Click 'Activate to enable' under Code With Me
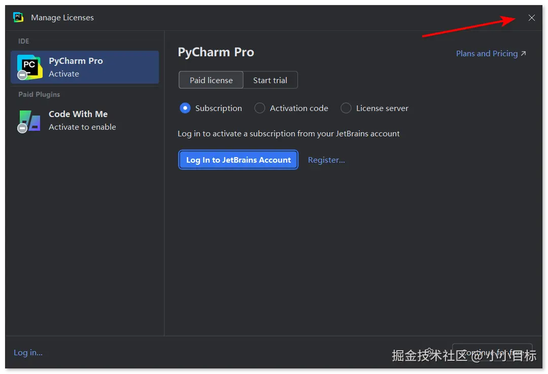 coord(82,127)
